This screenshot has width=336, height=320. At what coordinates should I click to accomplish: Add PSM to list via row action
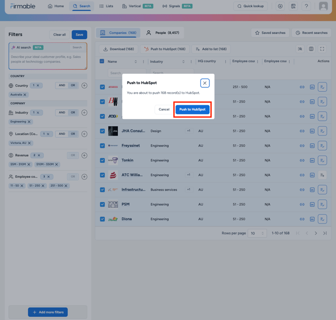tap(322, 205)
